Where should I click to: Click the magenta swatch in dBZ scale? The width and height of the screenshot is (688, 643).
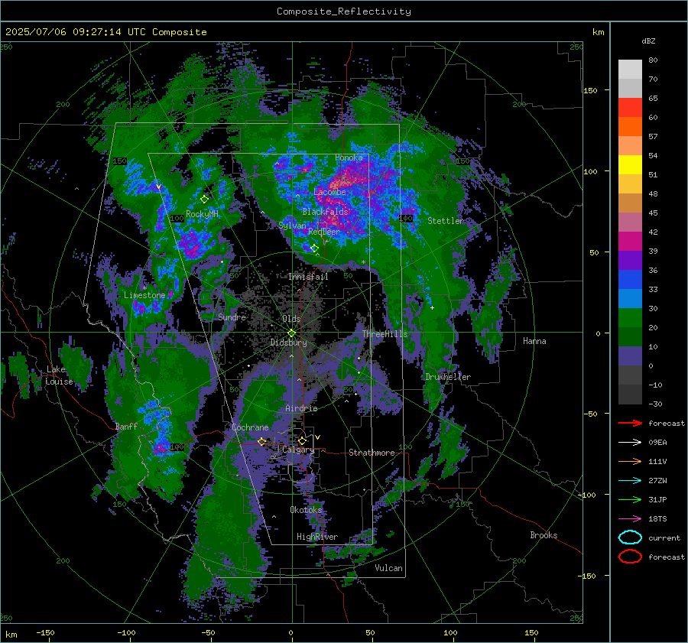(630, 242)
